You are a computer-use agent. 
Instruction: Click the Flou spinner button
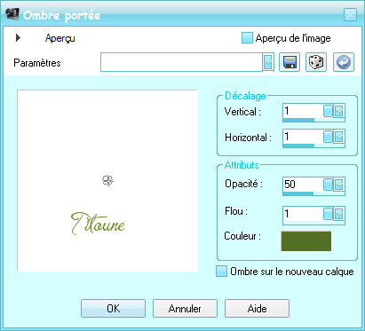[328, 214]
